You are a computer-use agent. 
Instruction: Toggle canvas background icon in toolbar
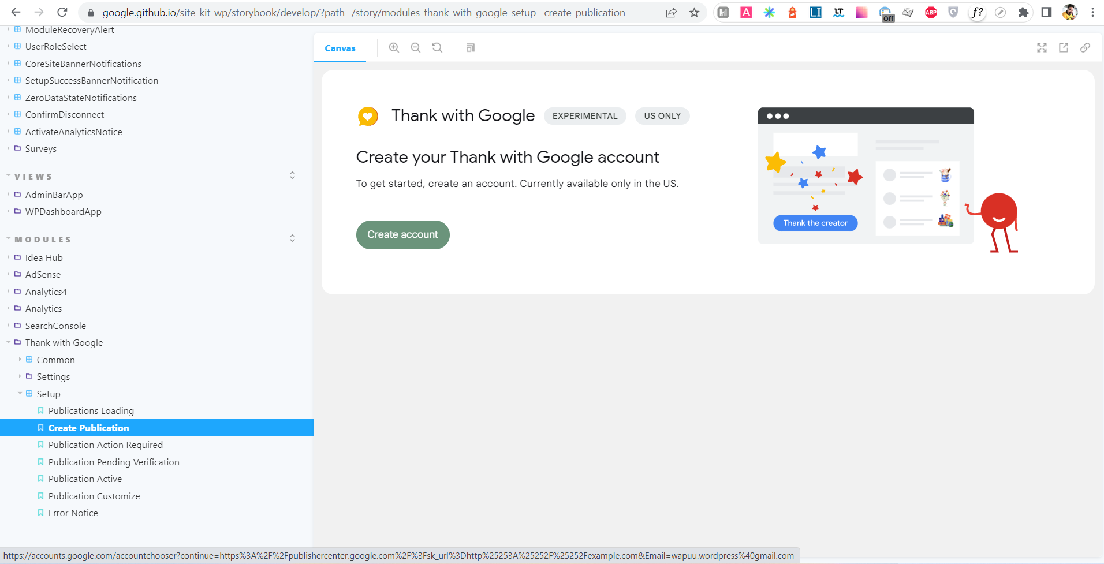tap(471, 48)
